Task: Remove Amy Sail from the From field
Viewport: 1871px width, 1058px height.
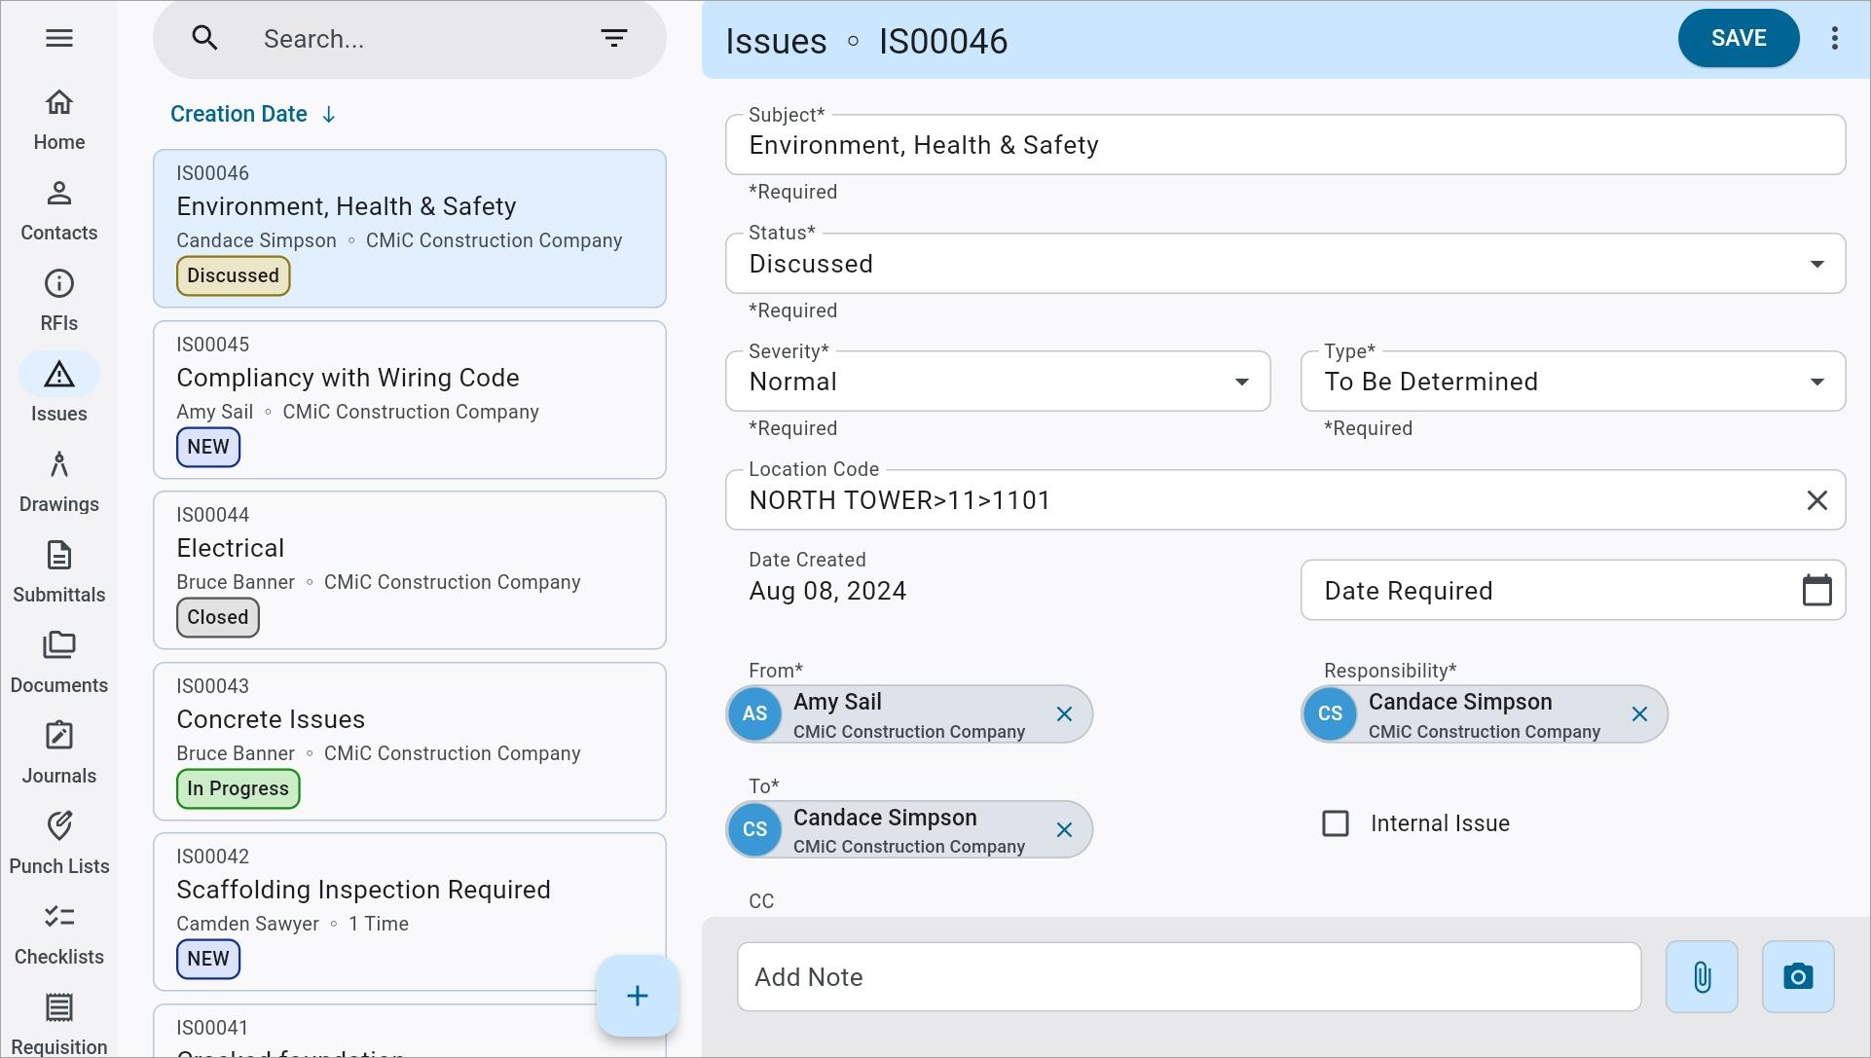Action: 1064,713
